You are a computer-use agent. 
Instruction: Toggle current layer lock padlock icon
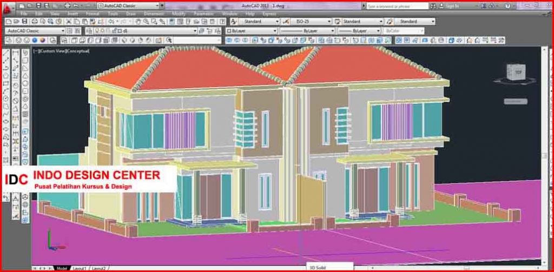(x=114, y=31)
